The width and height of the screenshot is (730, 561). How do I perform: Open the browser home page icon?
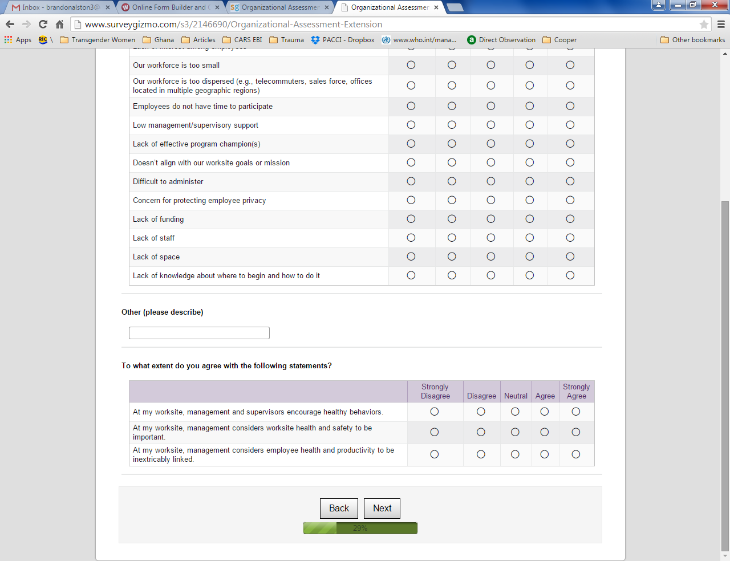click(59, 24)
